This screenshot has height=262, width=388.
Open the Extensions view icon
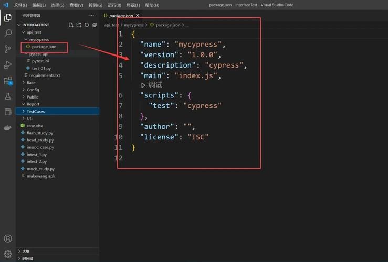pos(8,81)
